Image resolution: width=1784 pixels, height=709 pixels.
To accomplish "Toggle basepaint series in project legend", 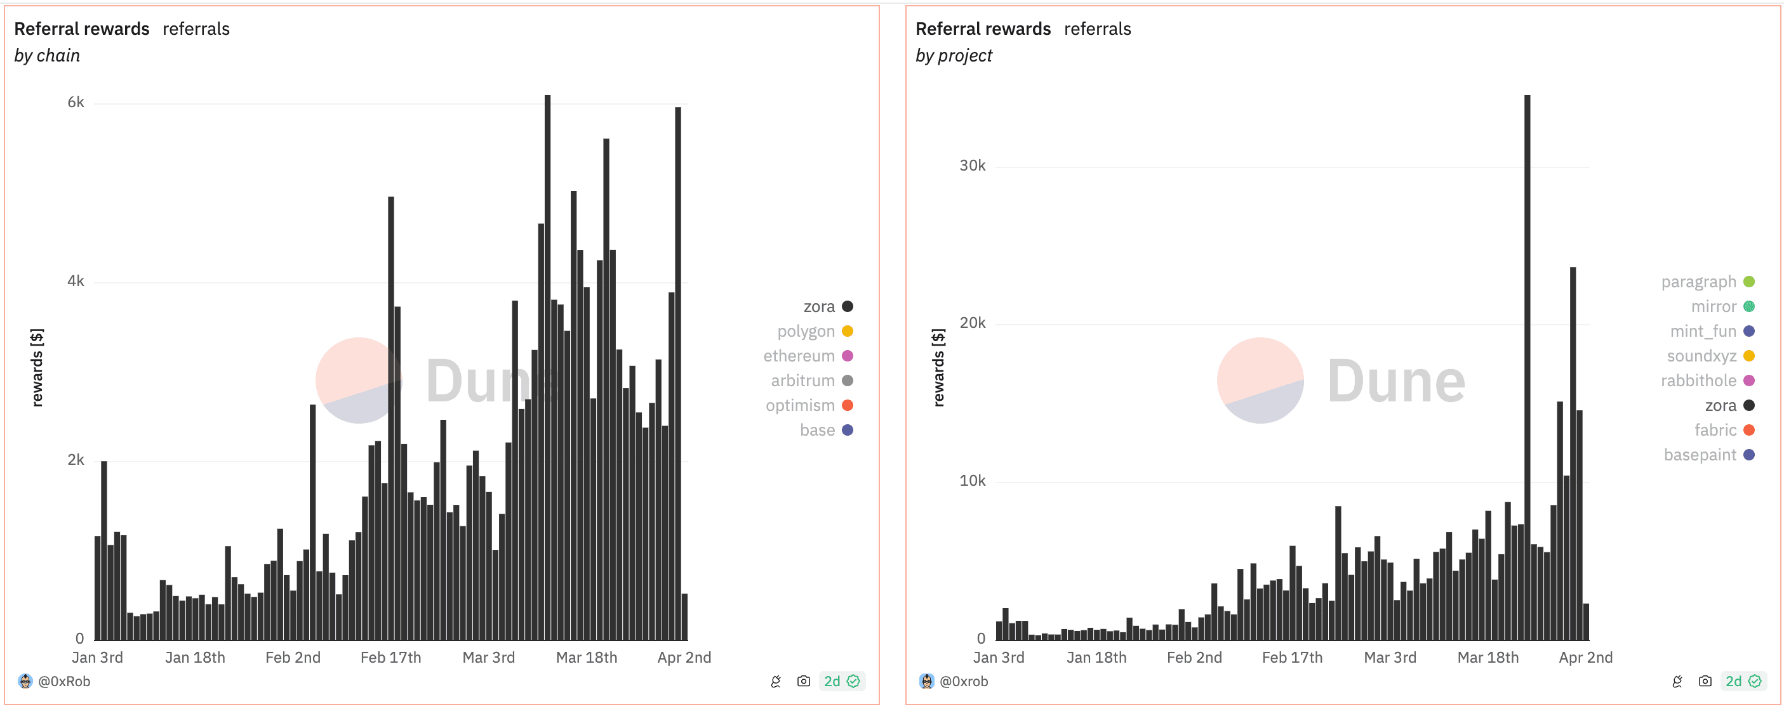I will 1708,455.
